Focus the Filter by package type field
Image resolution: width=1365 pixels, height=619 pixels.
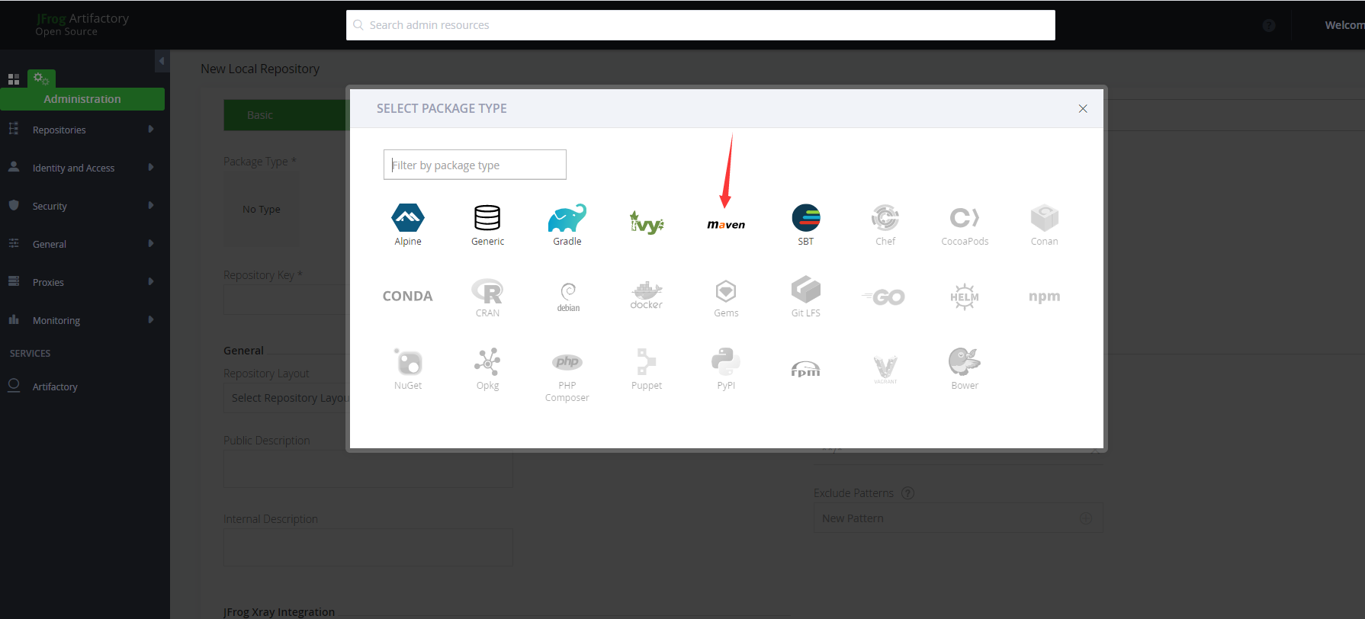coord(475,165)
